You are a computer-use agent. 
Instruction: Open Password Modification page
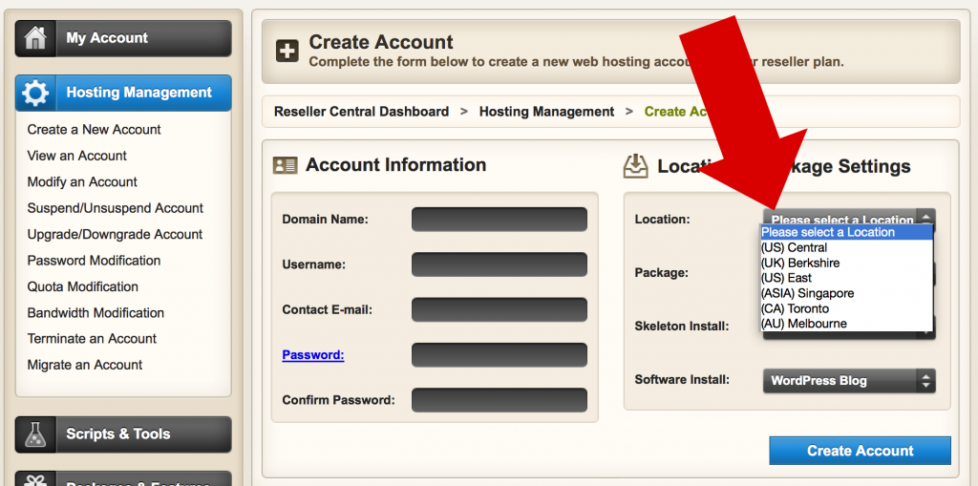pyautogui.click(x=95, y=261)
